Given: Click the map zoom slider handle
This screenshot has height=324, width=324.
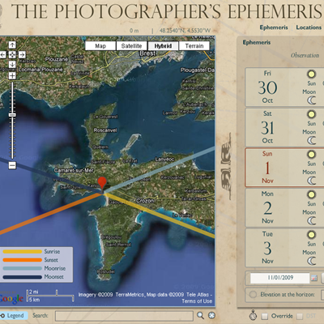Looking at the screenshot, I should point(12,115).
